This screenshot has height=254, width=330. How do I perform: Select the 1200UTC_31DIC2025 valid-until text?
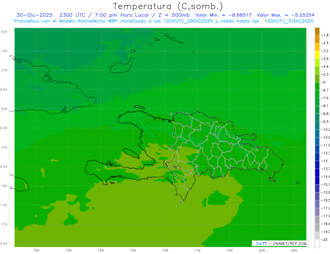[289, 21]
